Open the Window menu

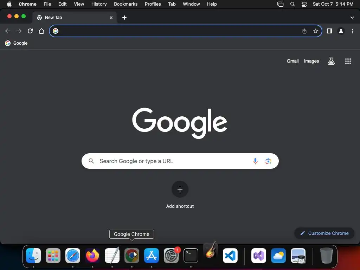(x=191, y=4)
